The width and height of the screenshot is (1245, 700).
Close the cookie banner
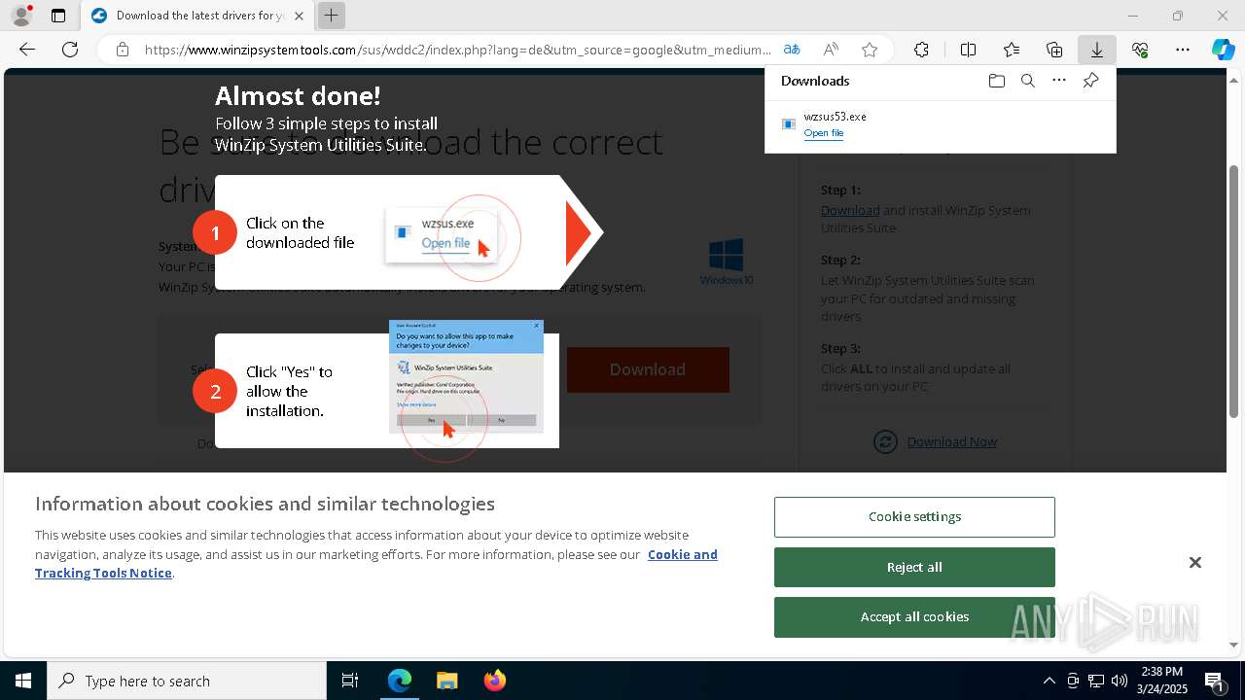(1195, 563)
